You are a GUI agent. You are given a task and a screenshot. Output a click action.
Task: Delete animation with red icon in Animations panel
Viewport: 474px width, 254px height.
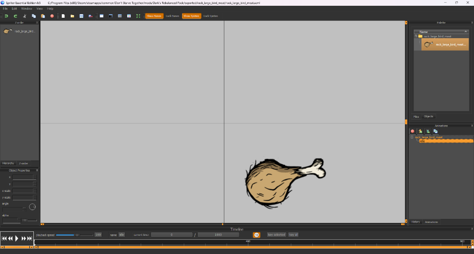pos(412,131)
